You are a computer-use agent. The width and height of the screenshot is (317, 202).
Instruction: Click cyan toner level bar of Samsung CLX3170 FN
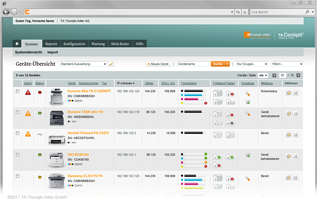195,180
